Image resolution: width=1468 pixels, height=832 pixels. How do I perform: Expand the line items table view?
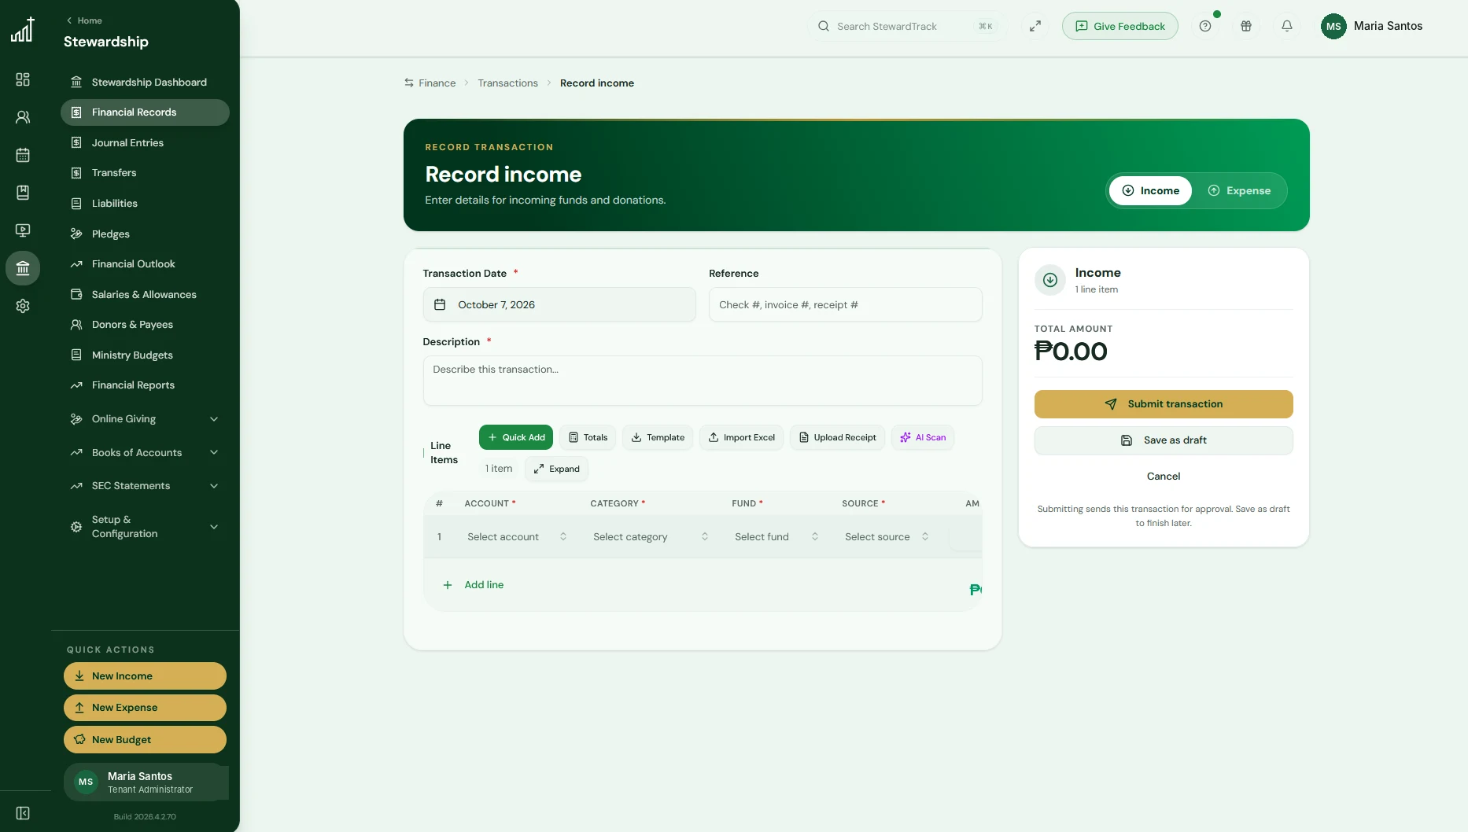[x=556, y=469]
